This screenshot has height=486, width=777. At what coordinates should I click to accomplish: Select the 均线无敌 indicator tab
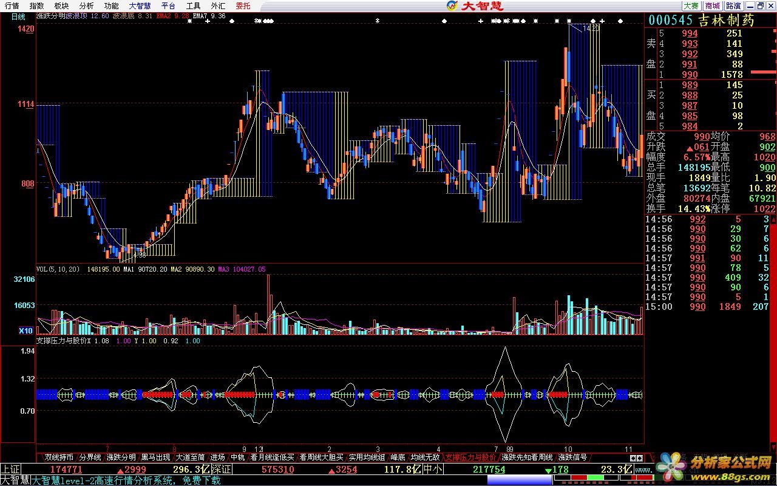coord(425,457)
